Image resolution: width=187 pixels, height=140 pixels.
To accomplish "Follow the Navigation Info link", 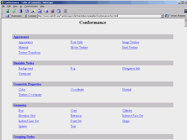I will [131, 68].
